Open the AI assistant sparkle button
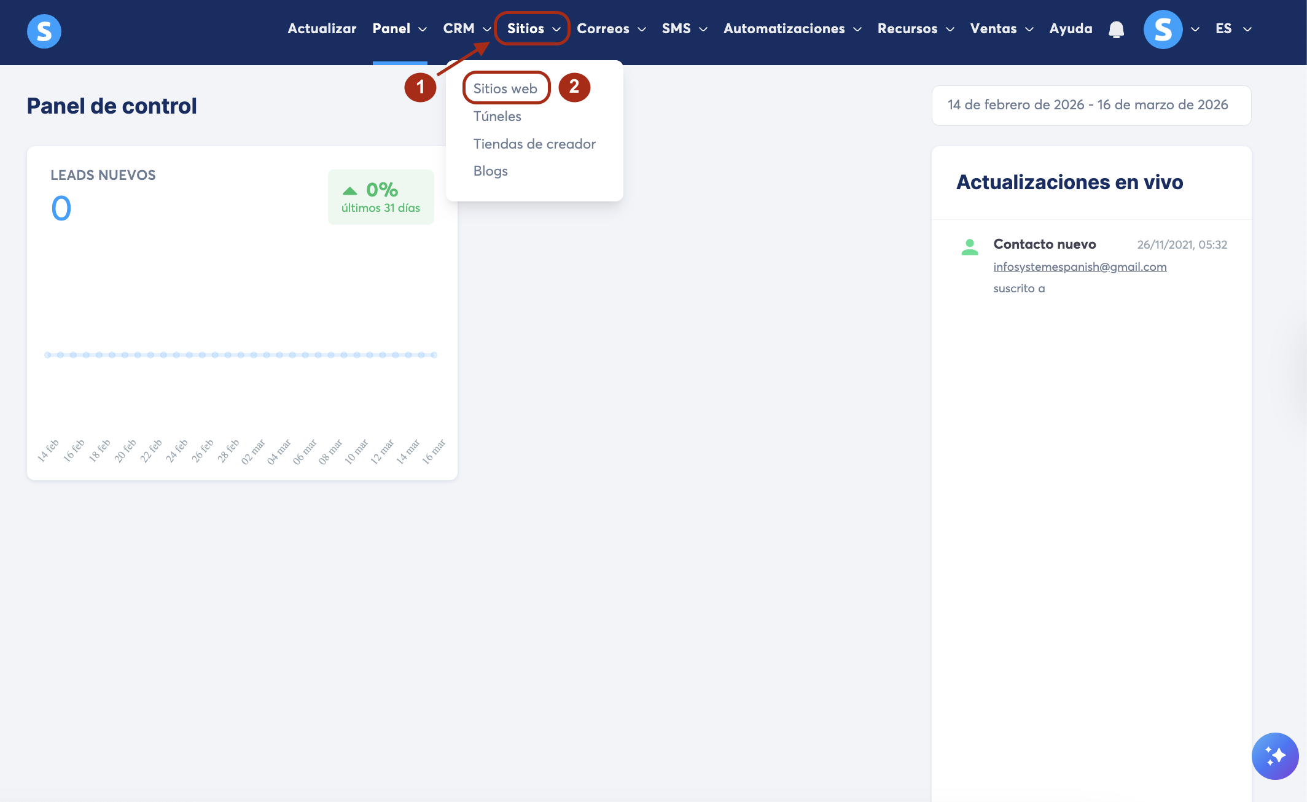Viewport: 1307px width, 802px height. (x=1274, y=755)
